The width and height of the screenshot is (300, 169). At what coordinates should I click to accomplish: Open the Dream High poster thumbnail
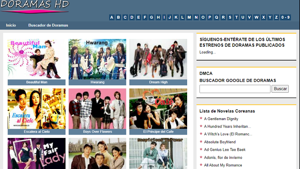coord(158,59)
